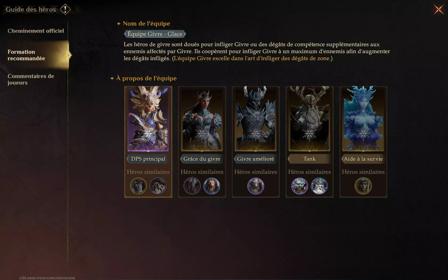Click the DPS principal role label
Image resolution: width=448 pixels, height=280 pixels.
(x=148, y=159)
